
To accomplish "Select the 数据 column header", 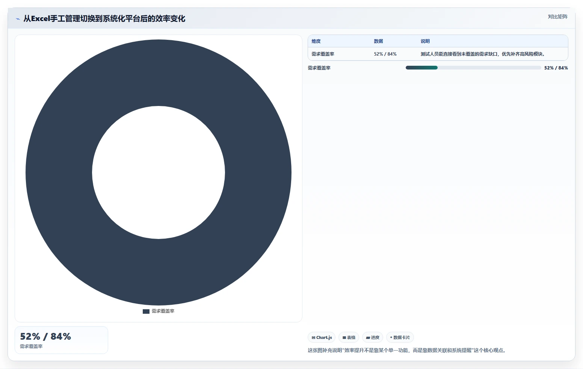I will point(378,41).
